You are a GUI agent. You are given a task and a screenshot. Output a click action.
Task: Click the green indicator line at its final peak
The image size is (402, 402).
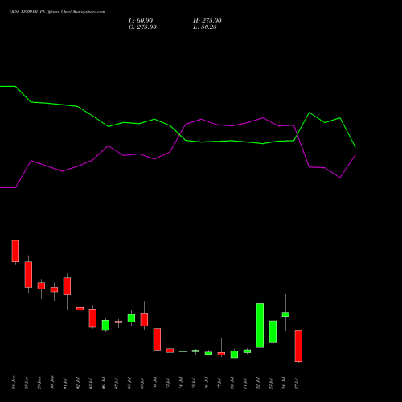[x=340, y=118]
